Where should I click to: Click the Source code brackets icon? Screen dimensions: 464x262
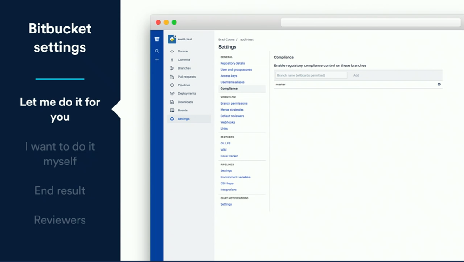point(172,52)
